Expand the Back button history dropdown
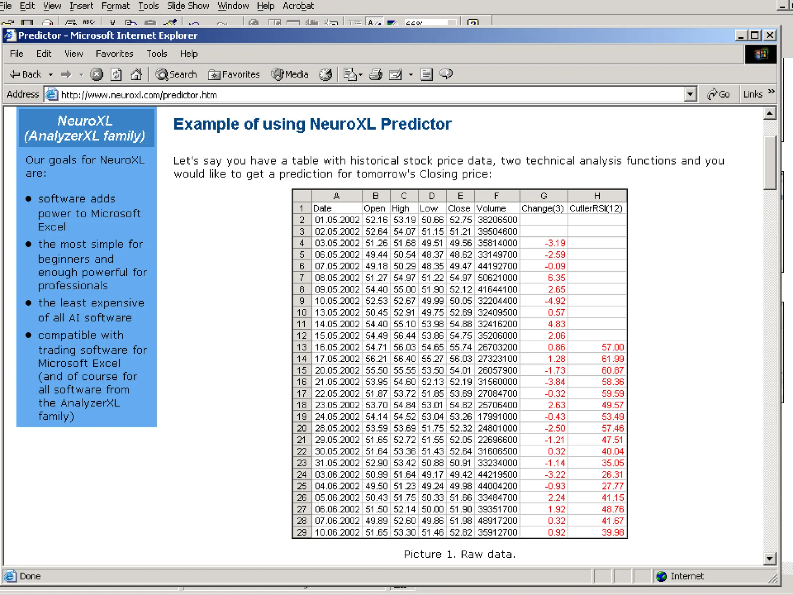This screenshot has width=793, height=595. 51,74
